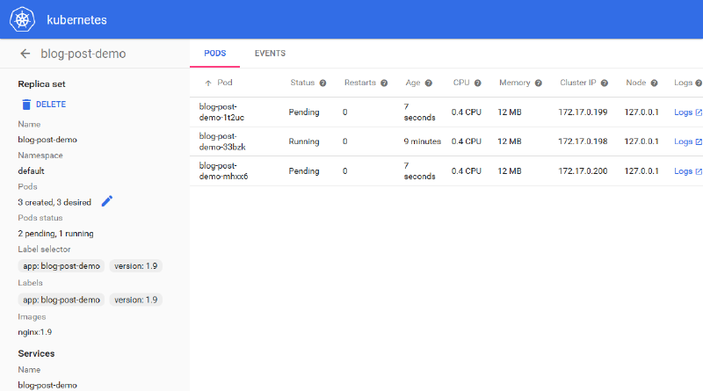Click the Node column header
Screen dimensions: 703x391
[635, 83]
